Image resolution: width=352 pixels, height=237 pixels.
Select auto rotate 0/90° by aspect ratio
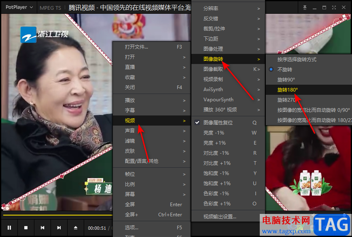pos(309,110)
